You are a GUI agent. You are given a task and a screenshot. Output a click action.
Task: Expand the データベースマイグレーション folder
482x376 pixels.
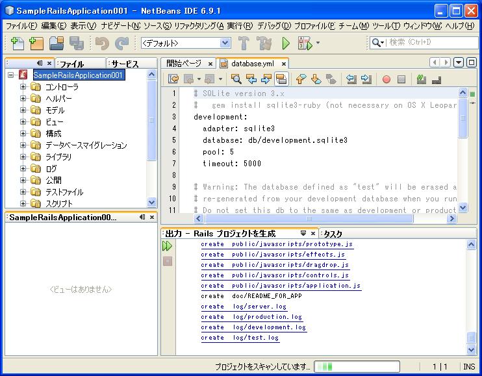(23, 145)
